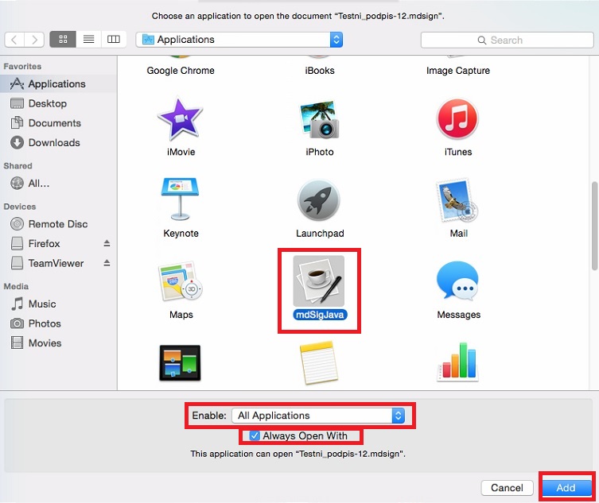Choose the iTunes app icon

[457, 120]
